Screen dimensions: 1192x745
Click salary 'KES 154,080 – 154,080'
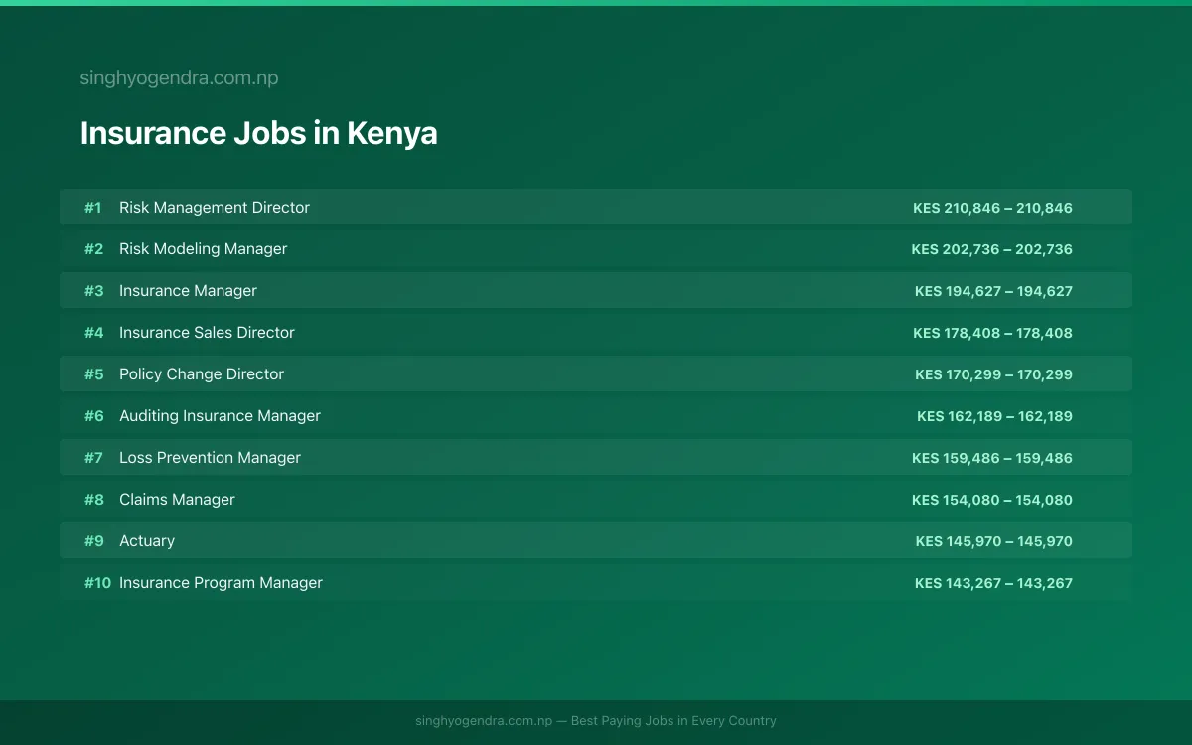coord(992,500)
